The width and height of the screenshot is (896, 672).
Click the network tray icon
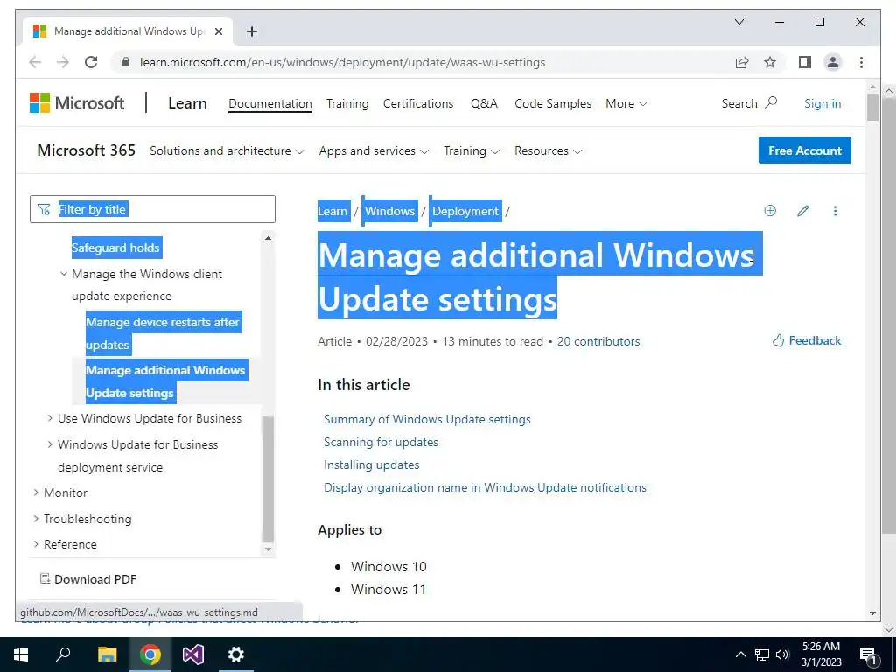(x=762, y=654)
